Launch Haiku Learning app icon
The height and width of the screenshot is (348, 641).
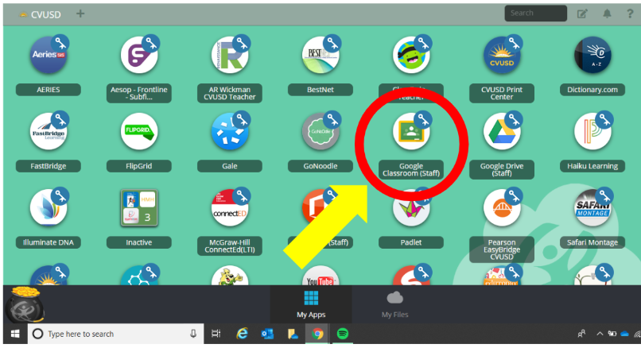coord(592,131)
